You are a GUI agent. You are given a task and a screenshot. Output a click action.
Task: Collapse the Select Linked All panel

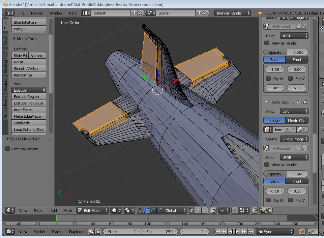[x=8, y=139]
